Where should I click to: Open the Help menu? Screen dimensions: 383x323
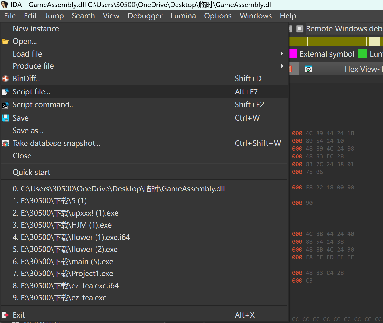(288, 16)
